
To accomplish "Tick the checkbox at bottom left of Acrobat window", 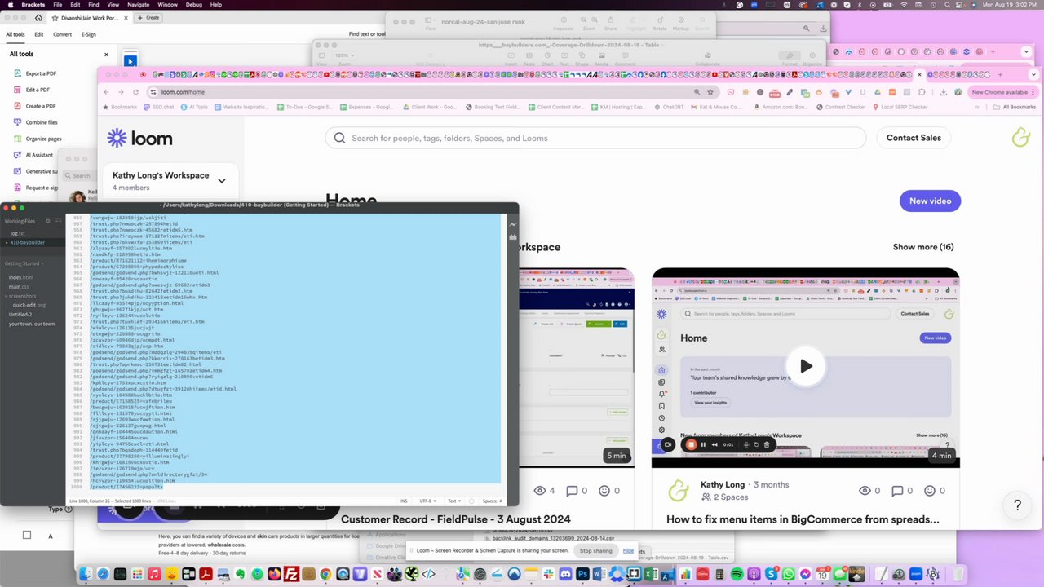I will (x=27, y=535).
